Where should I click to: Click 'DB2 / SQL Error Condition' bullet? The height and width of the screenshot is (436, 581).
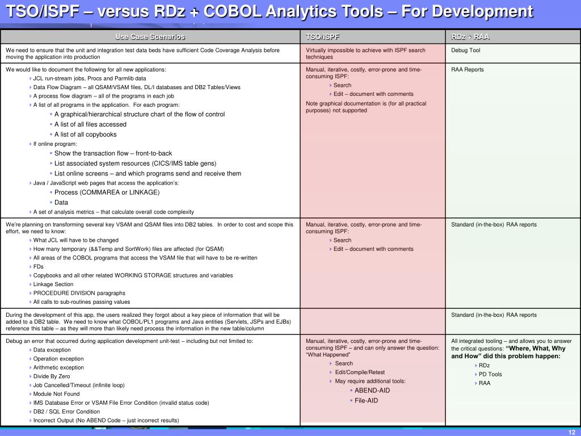[66, 412]
